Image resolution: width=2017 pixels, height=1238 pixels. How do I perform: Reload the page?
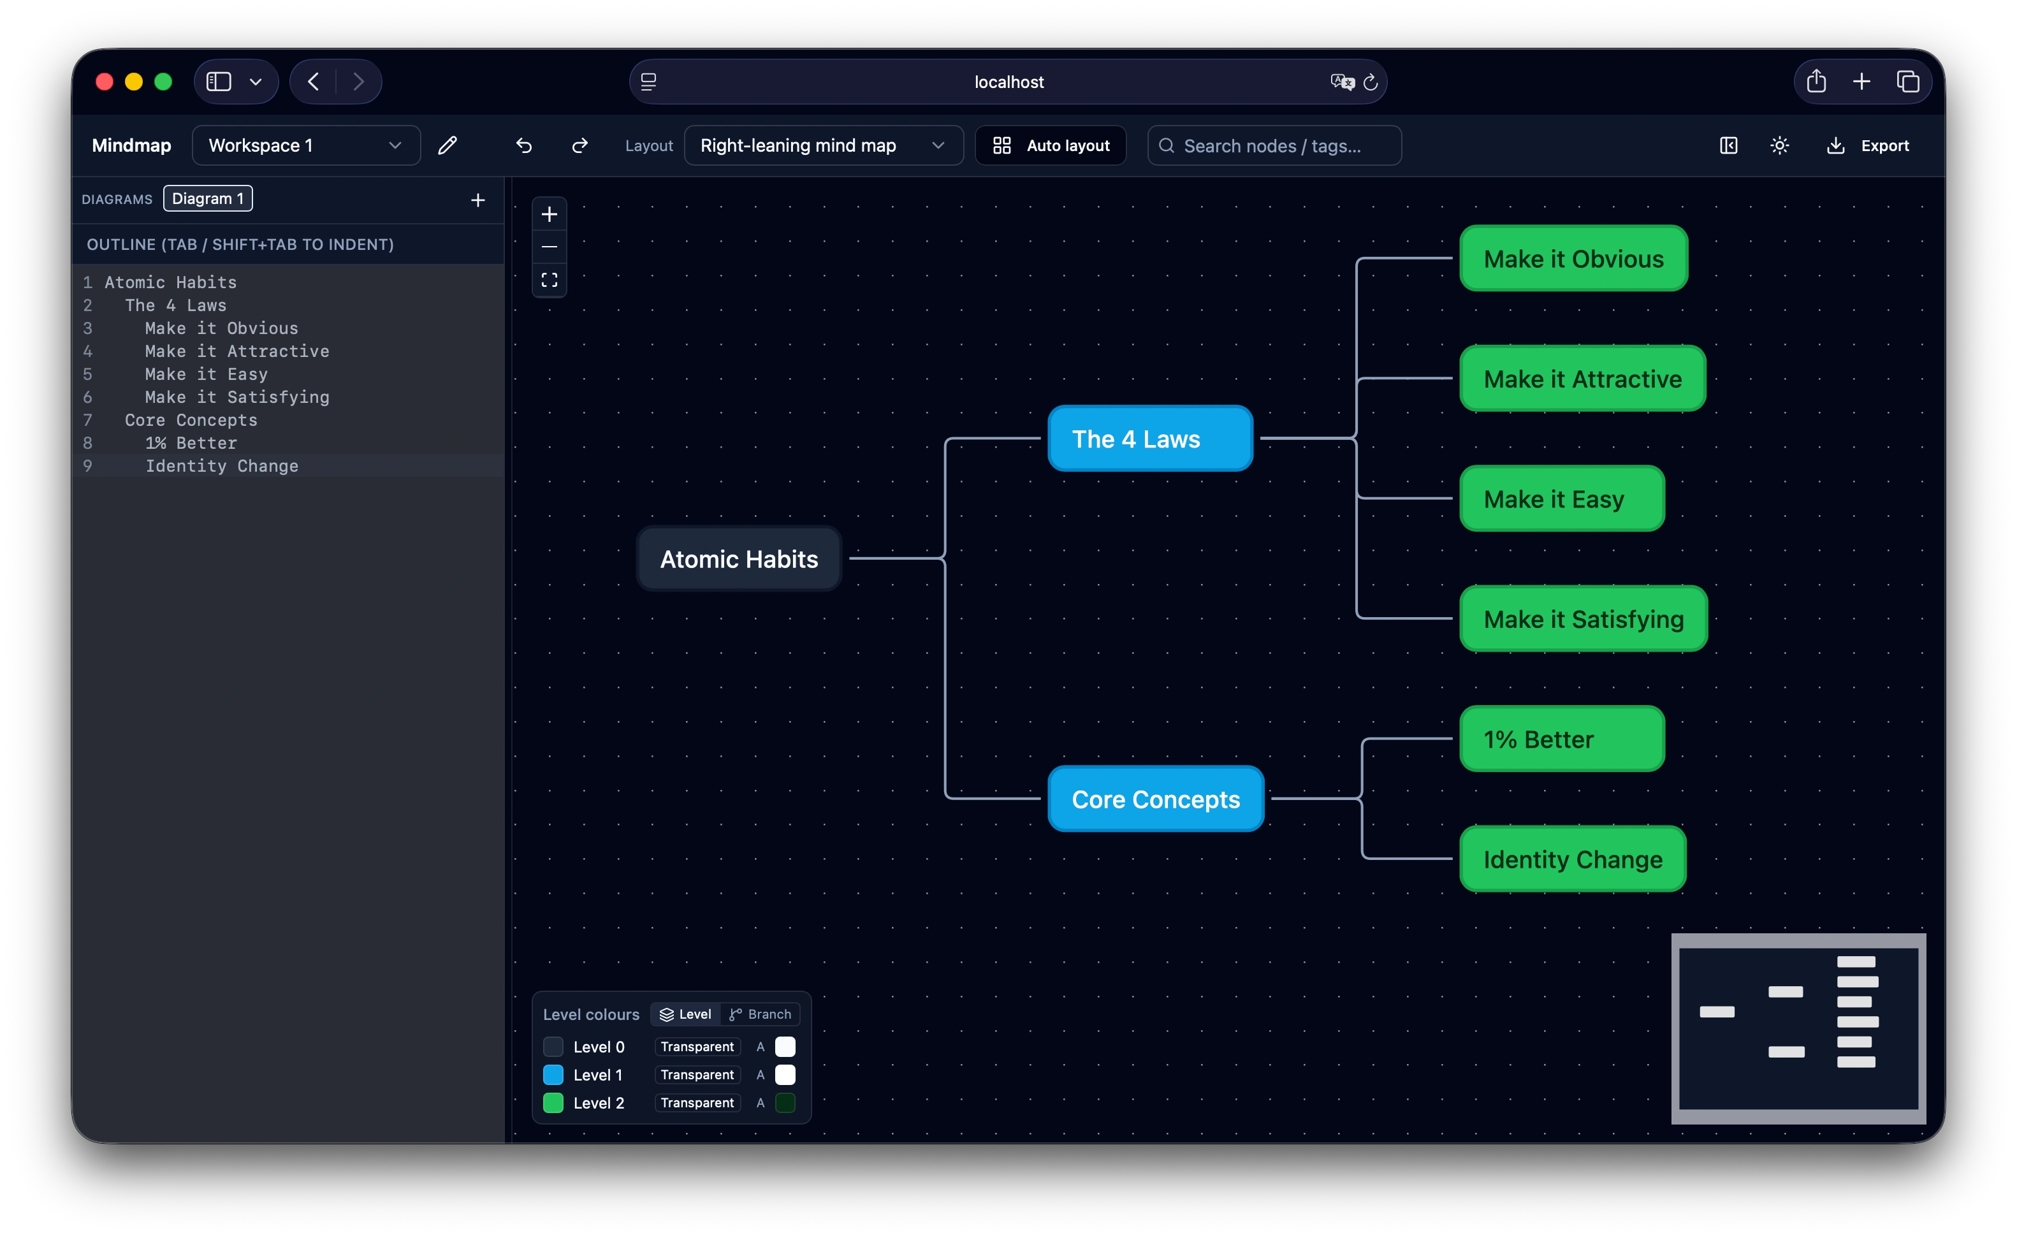pos(1371,82)
